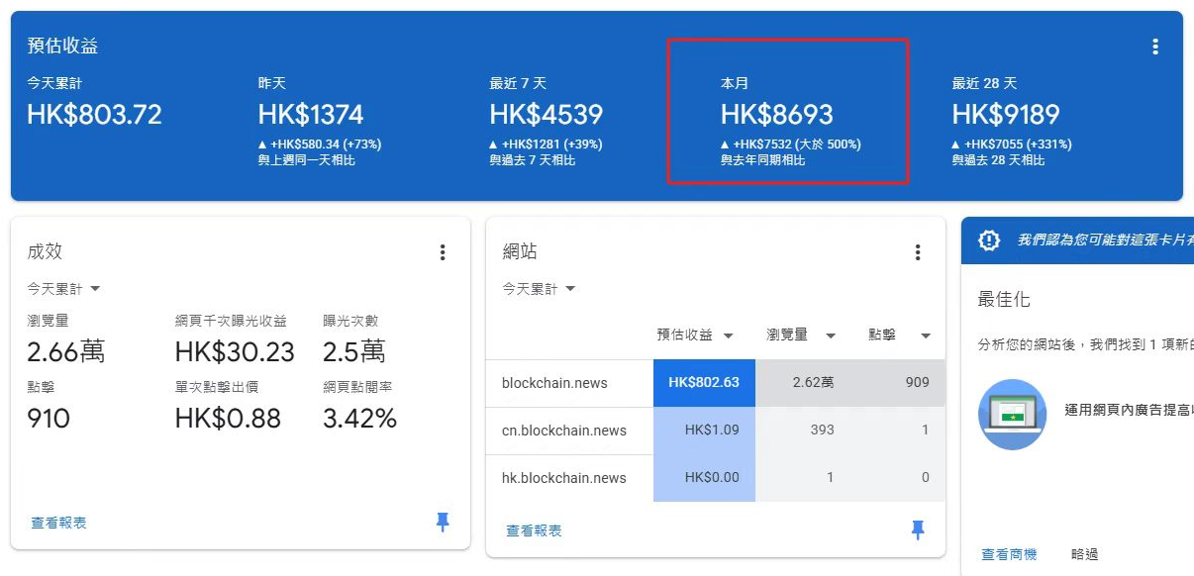Select the cn.blockchain.news site row
1194x576 pixels.
(716, 431)
